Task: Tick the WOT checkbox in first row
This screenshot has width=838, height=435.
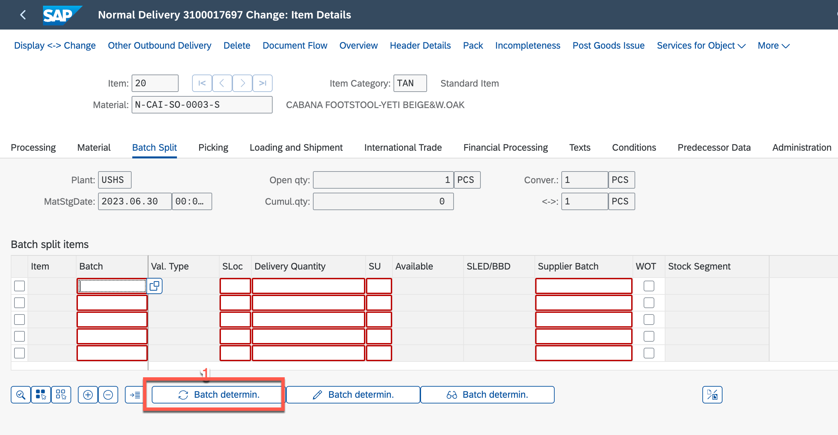Action: [x=649, y=286]
